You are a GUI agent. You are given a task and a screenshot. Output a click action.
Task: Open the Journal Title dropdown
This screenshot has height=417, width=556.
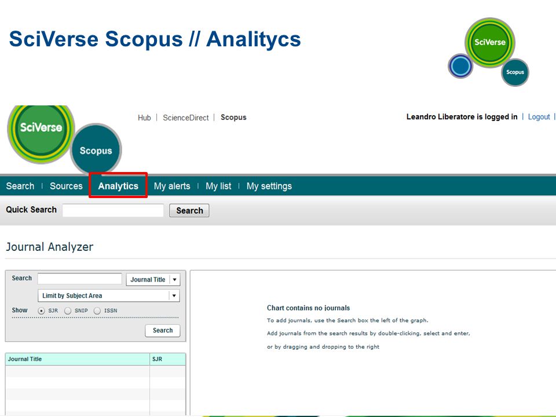coord(153,279)
